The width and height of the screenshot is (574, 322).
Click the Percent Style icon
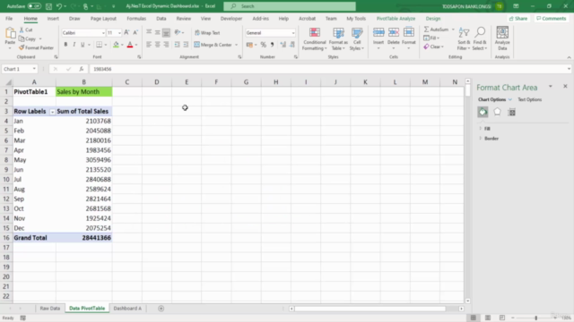(x=263, y=45)
